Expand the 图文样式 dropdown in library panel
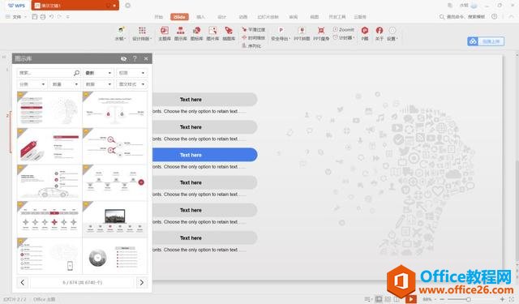The width and height of the screenshot is (519, 304). tap(131, 84)
